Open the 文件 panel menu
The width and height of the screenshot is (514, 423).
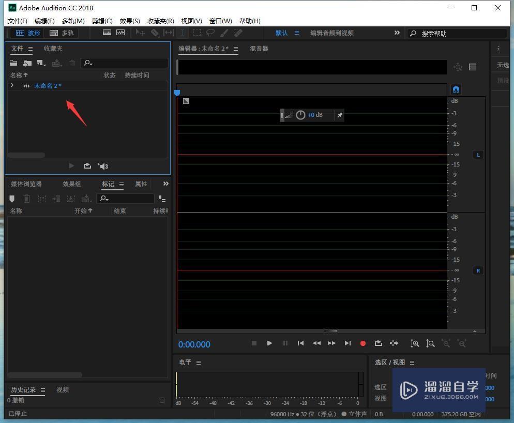click(31, 49)
